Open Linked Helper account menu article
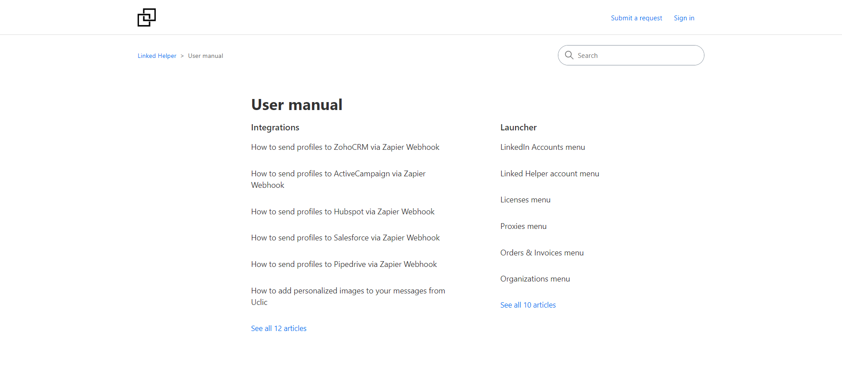Image resolution: width=842 pixels, height=369 pixels. pos(550,174)
